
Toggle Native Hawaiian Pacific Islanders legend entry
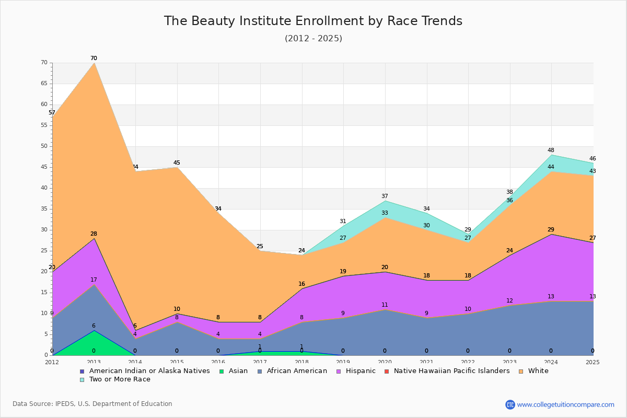[x=447, y=371]
